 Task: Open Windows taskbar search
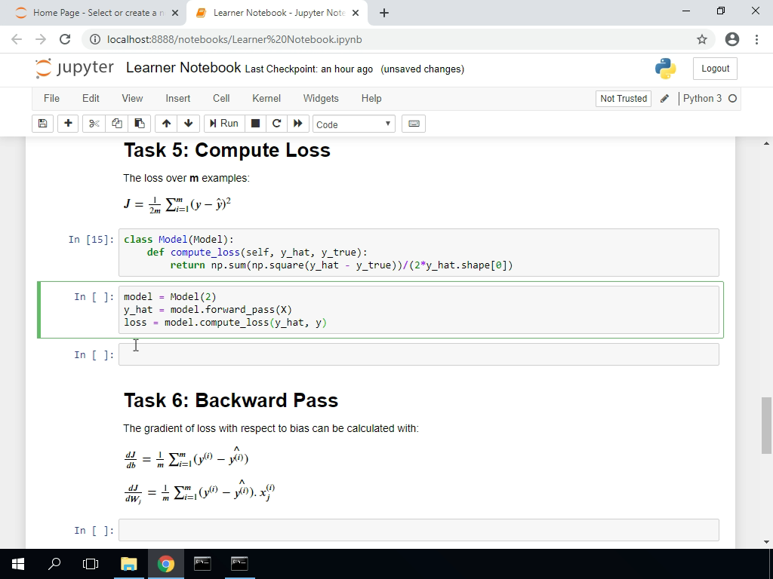[54, 564]
